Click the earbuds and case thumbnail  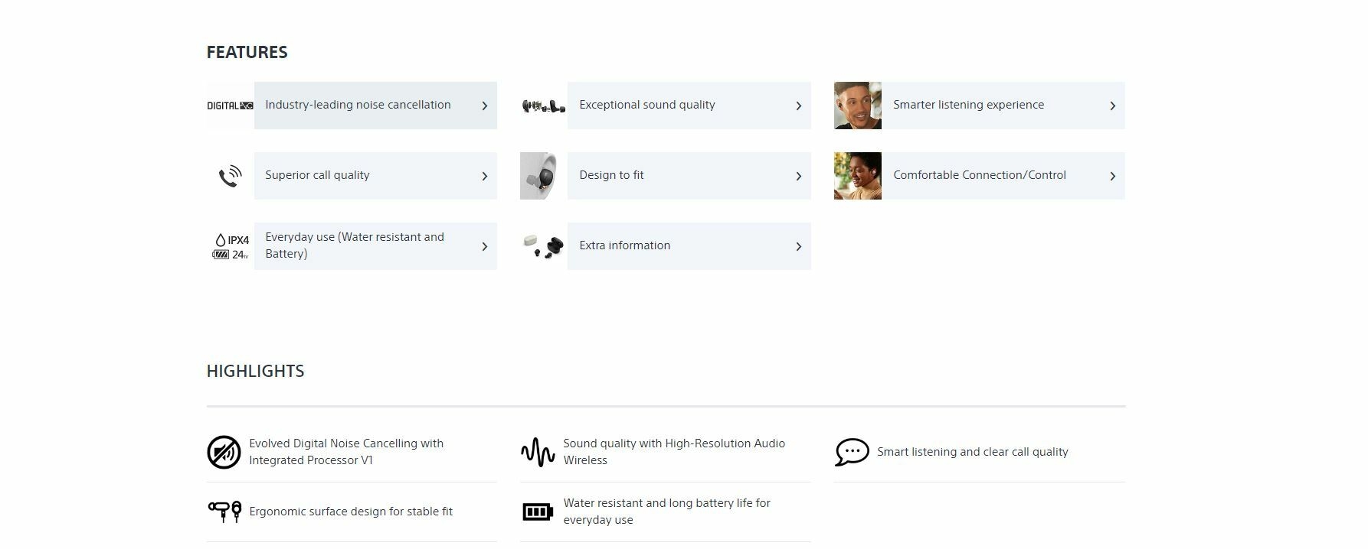click(x=543, y=246)
